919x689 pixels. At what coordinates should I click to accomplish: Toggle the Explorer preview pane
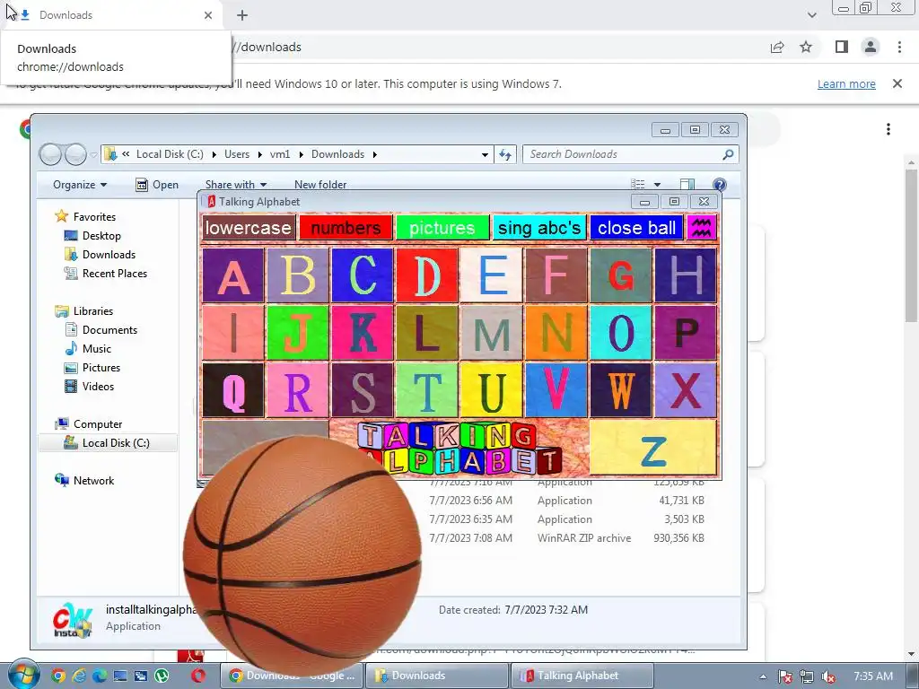pos(687,185)
